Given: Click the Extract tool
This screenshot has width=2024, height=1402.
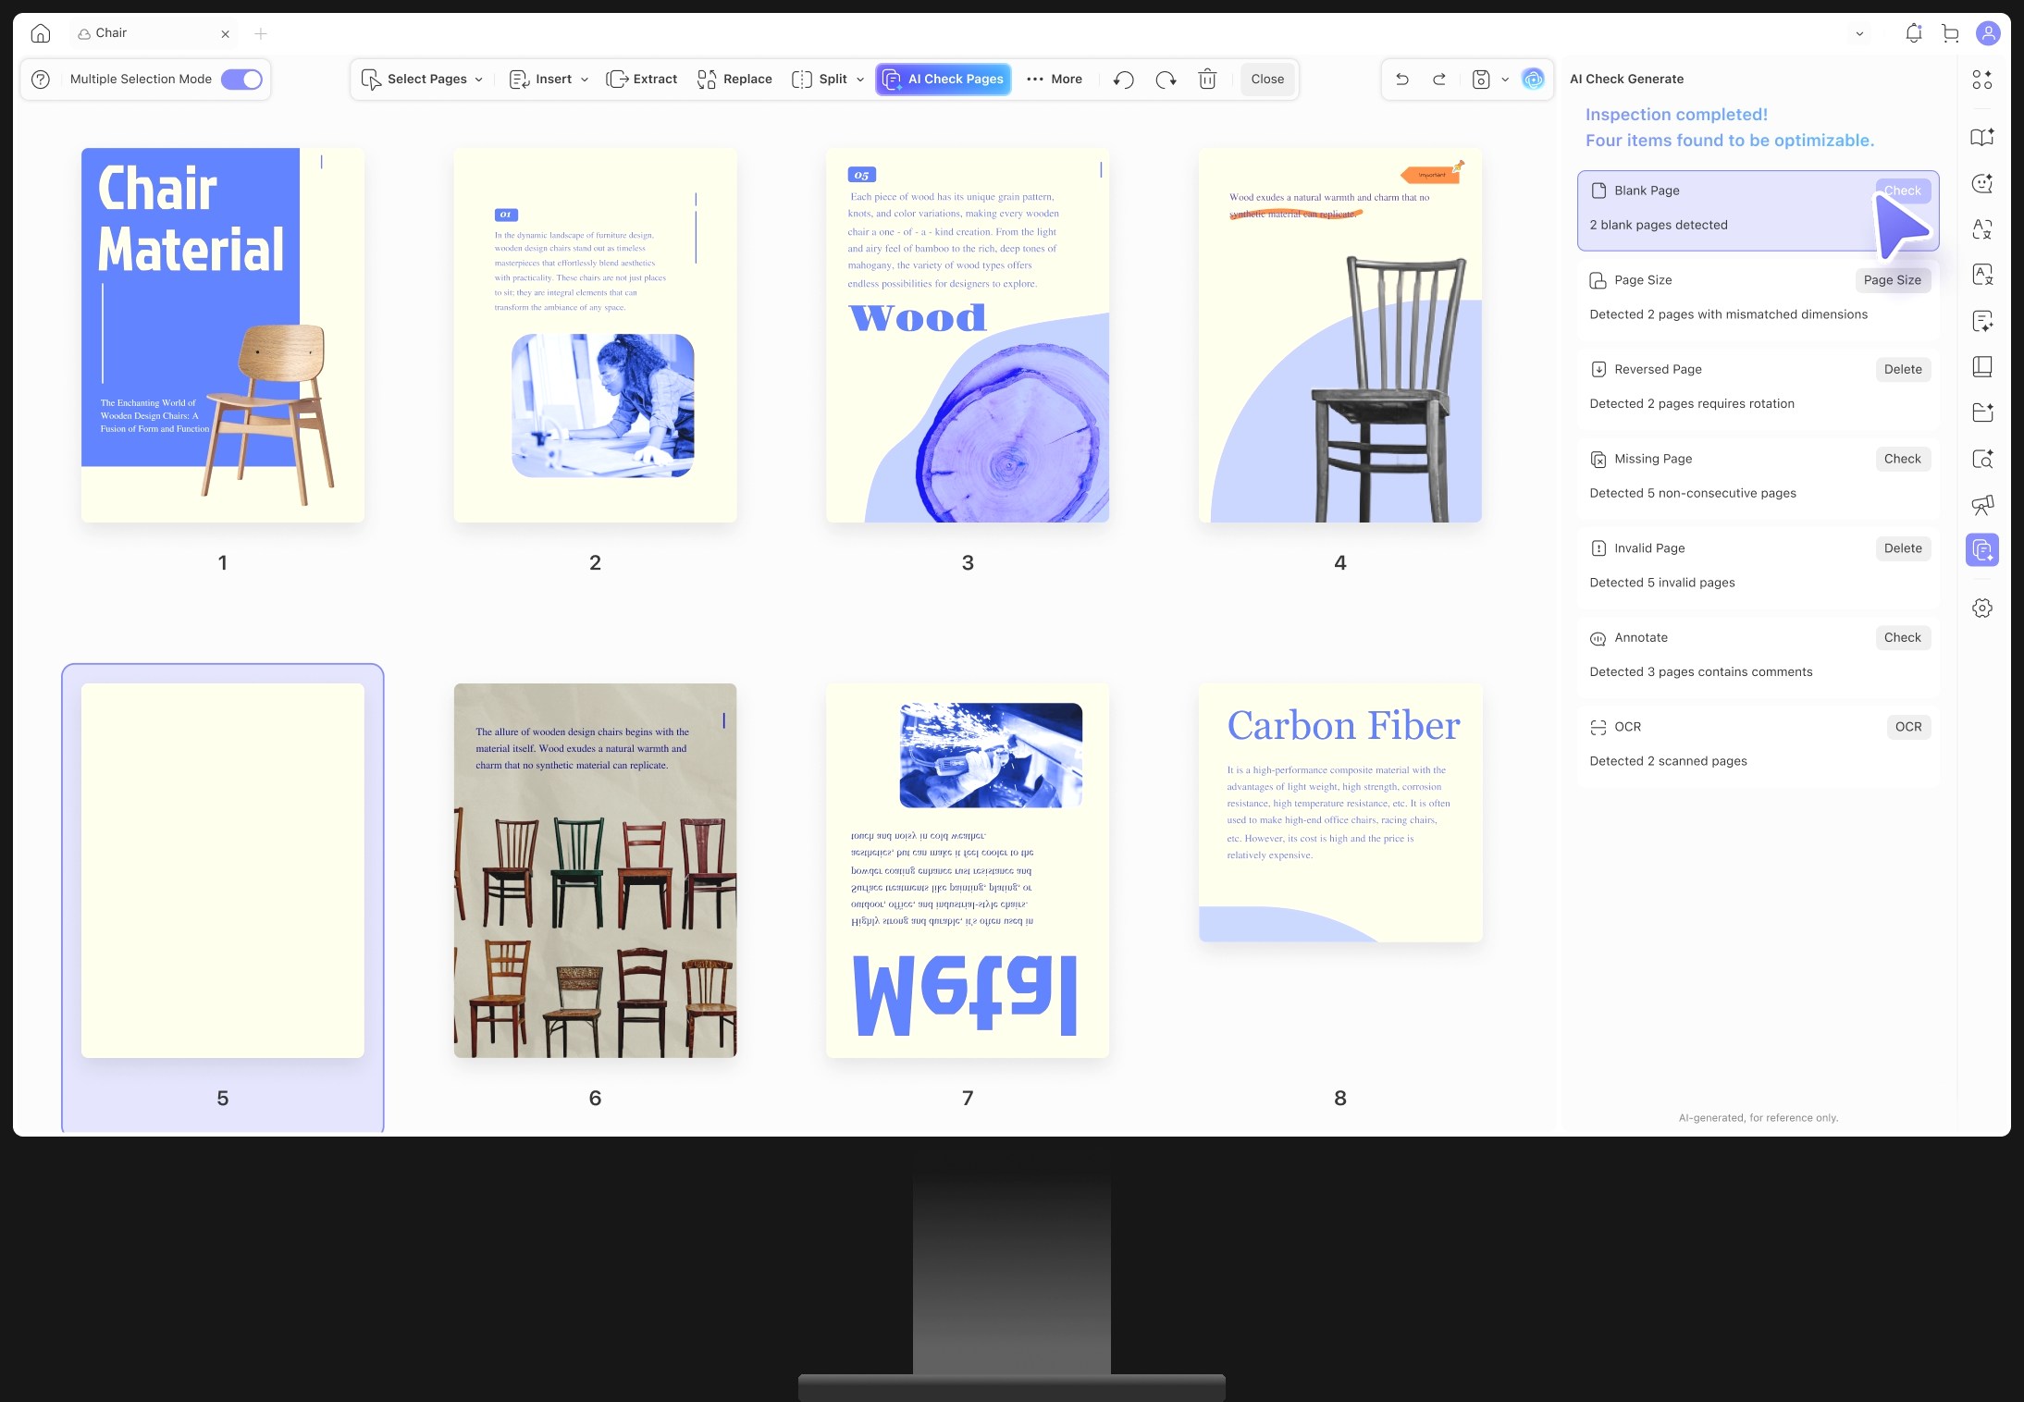Looking at the screenshot, I should click(x=642, y=80).
